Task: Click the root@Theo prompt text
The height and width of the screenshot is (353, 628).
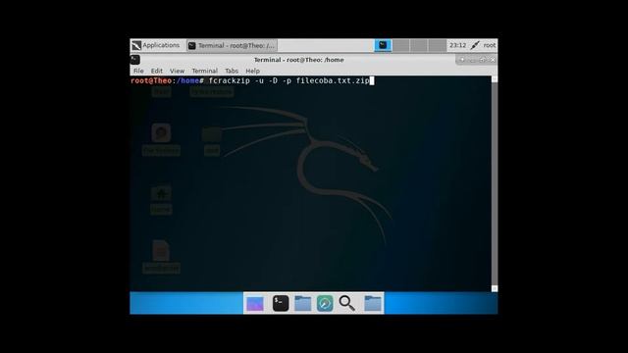Action: pos(151,80)
